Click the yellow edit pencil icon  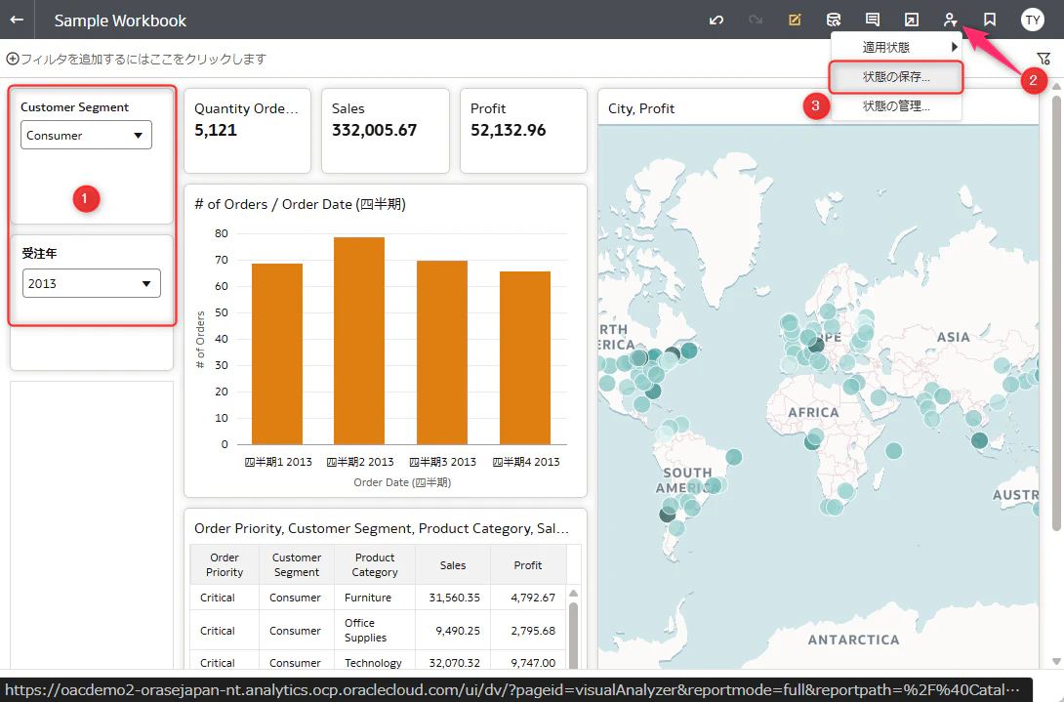click(x=795, y=20)
